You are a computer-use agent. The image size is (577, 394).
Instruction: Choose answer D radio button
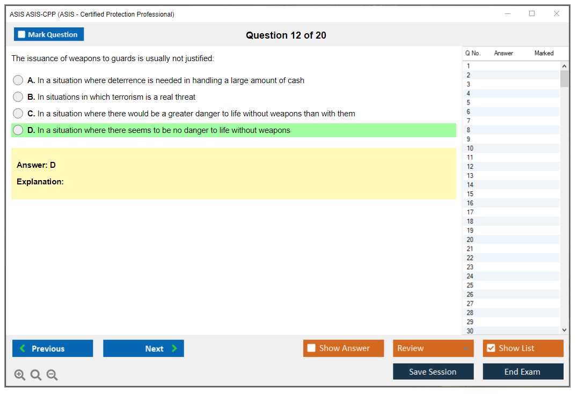pos(18,130)
